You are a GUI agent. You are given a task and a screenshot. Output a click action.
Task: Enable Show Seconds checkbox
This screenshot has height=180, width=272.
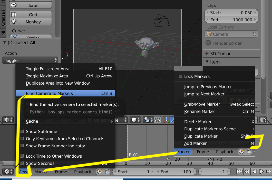(x=22, y=163)
